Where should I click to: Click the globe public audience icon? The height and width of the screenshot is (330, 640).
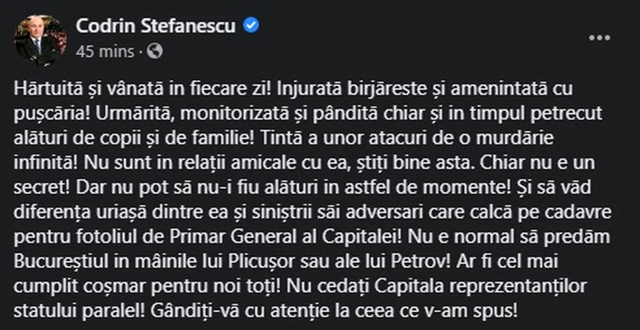(x=155, y=51)
